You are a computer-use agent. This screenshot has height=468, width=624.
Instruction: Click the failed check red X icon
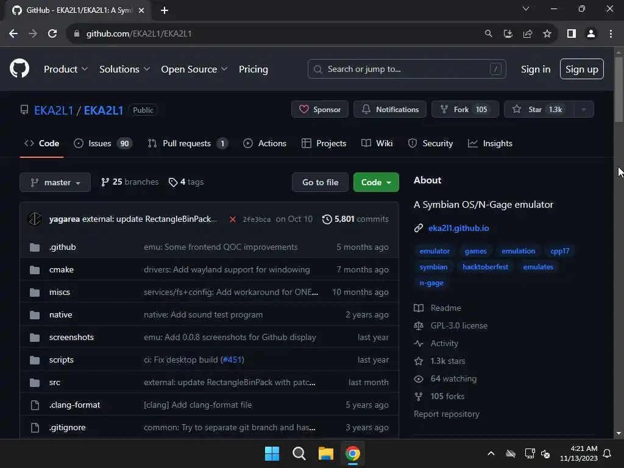(x=233, y=219)
